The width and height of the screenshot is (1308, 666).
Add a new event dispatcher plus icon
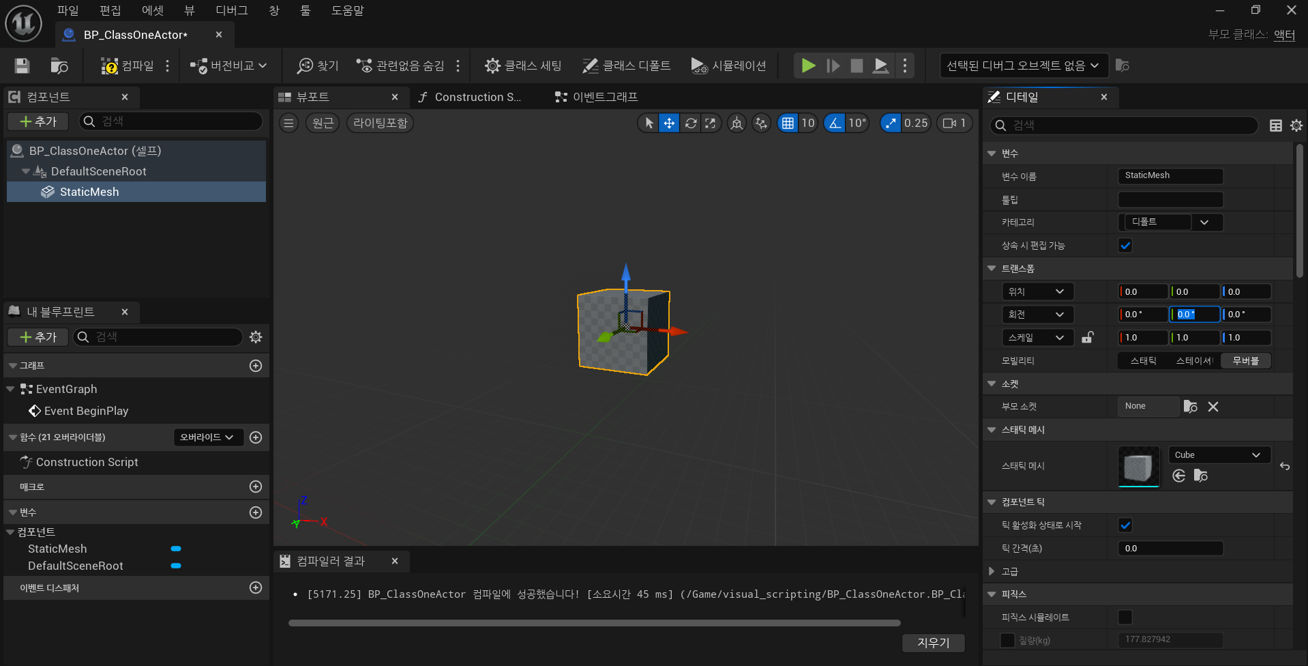256,588
